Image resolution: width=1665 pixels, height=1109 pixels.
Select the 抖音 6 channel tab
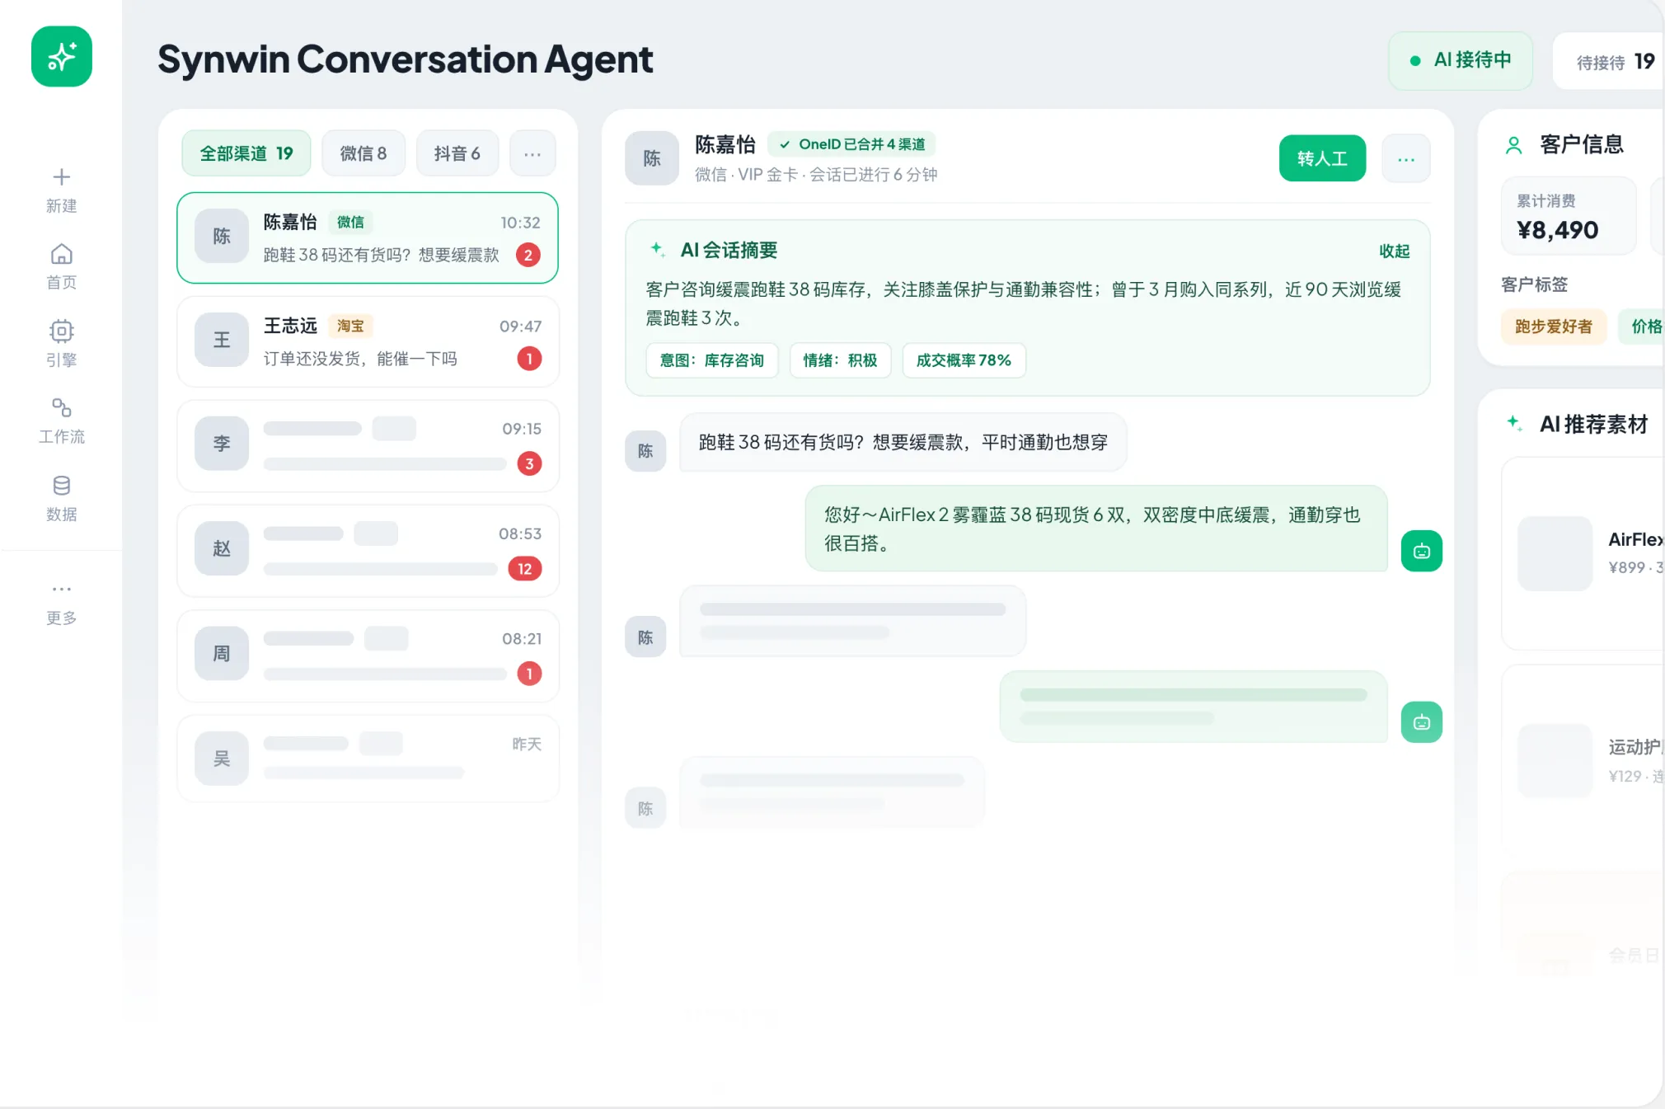457,153
